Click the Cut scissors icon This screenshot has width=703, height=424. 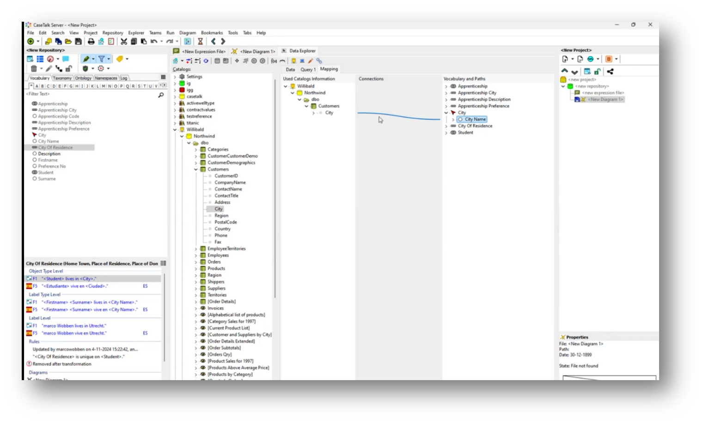(x=124, y=42)
